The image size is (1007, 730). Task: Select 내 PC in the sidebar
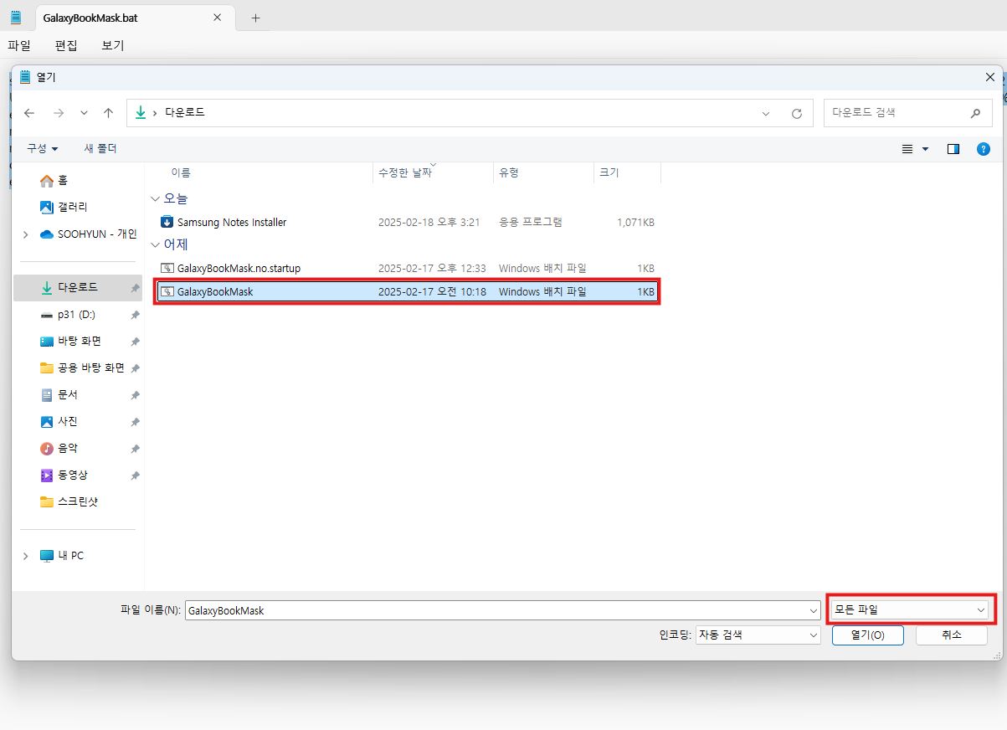tap(71, 556)
